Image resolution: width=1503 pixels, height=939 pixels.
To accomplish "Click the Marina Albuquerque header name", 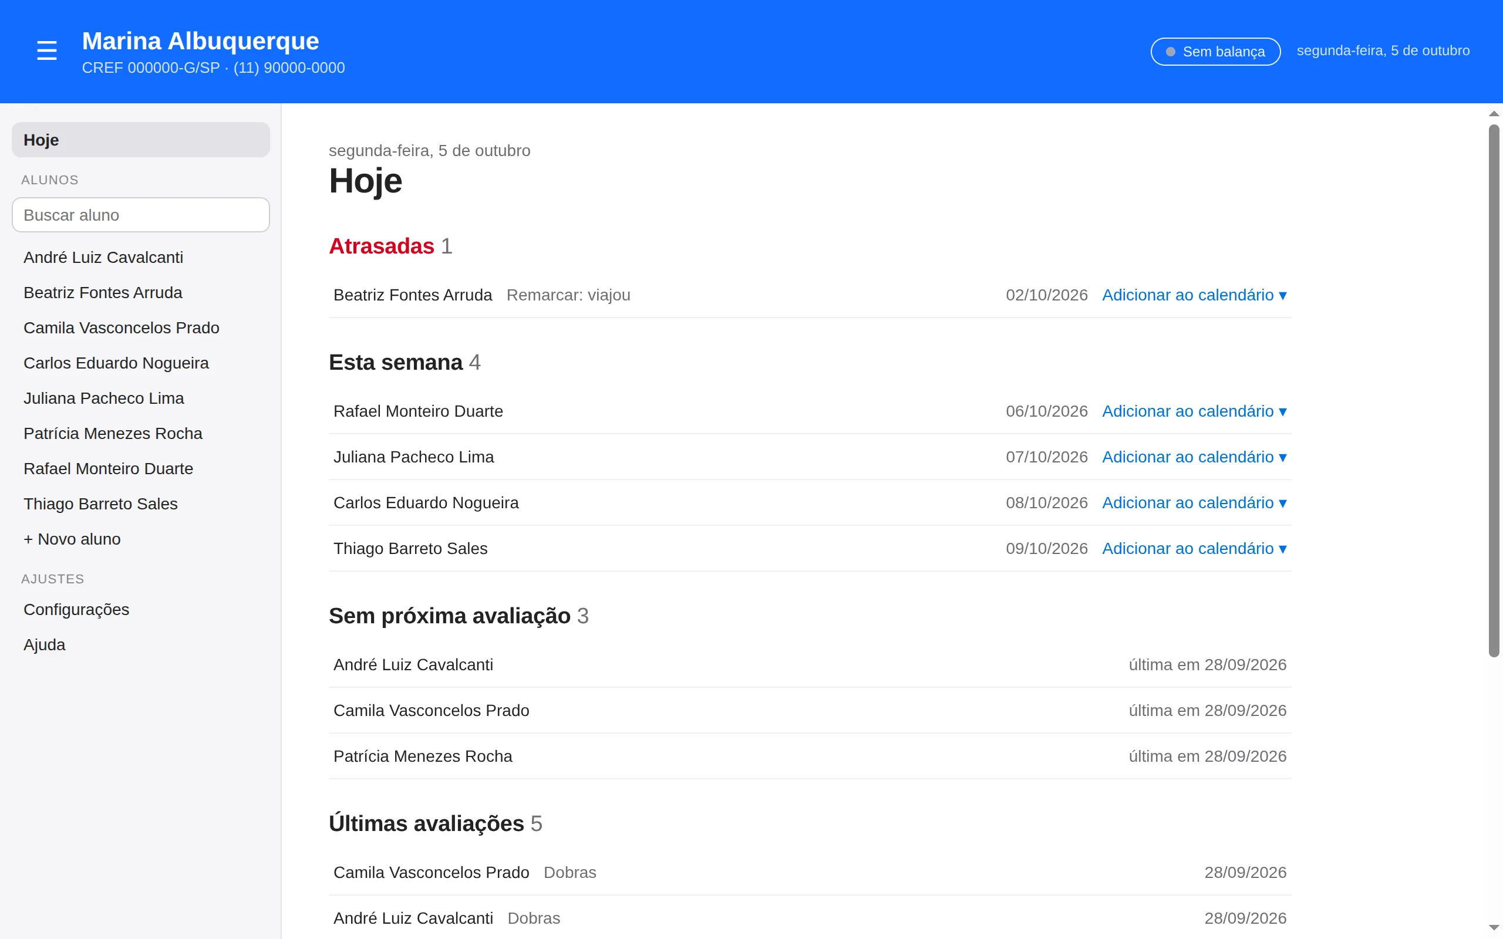I will tap(201, 41).
